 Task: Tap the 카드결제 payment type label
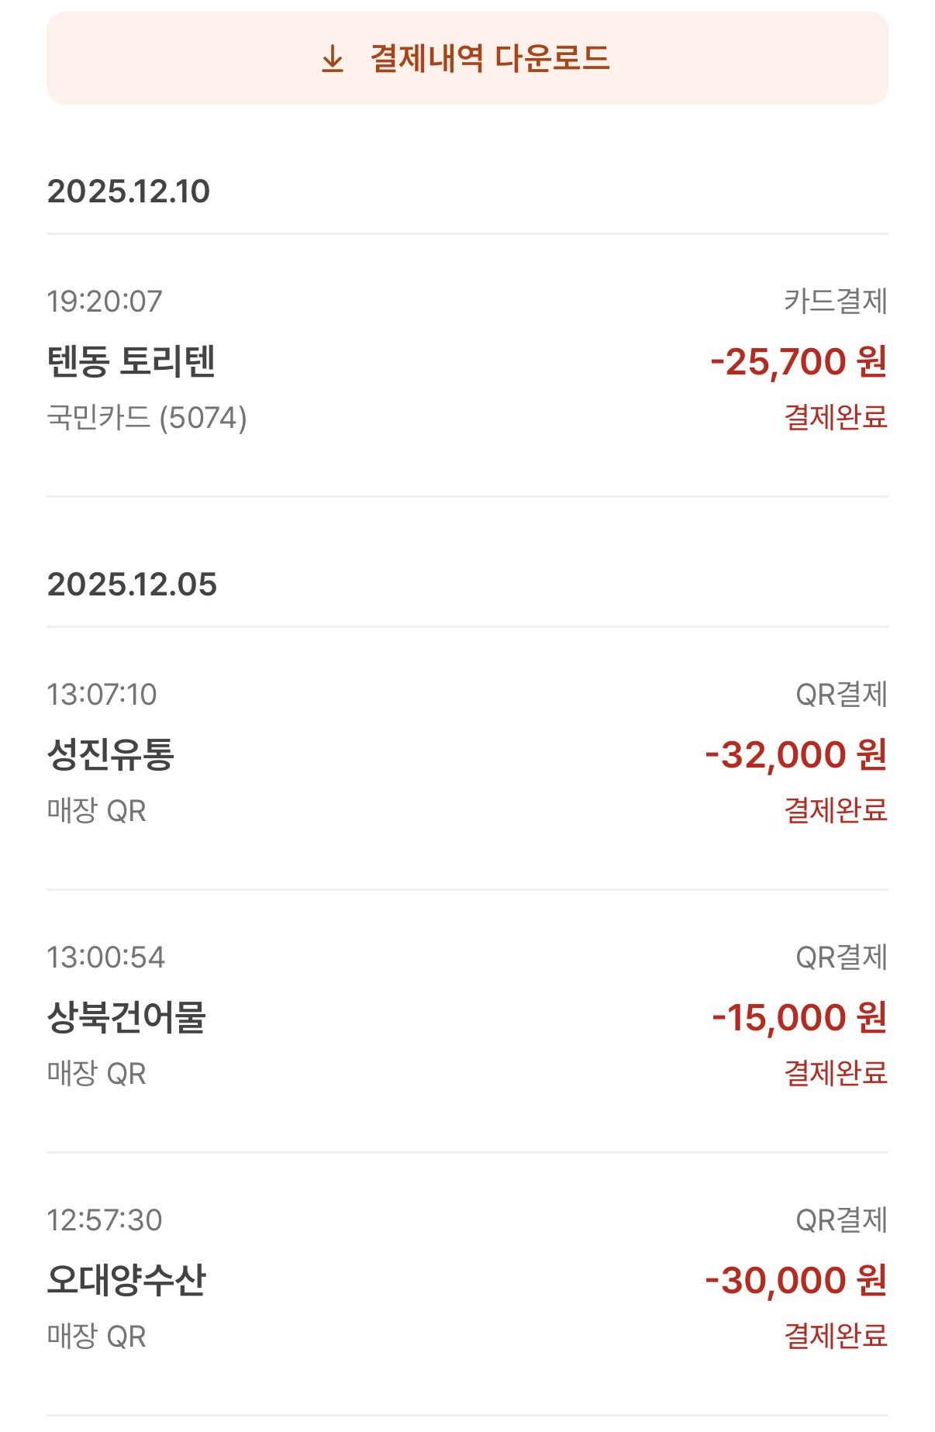(835, 301)
